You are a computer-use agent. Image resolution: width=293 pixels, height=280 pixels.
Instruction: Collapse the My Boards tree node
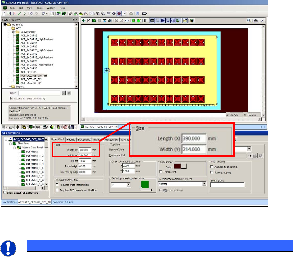(5, 24)
